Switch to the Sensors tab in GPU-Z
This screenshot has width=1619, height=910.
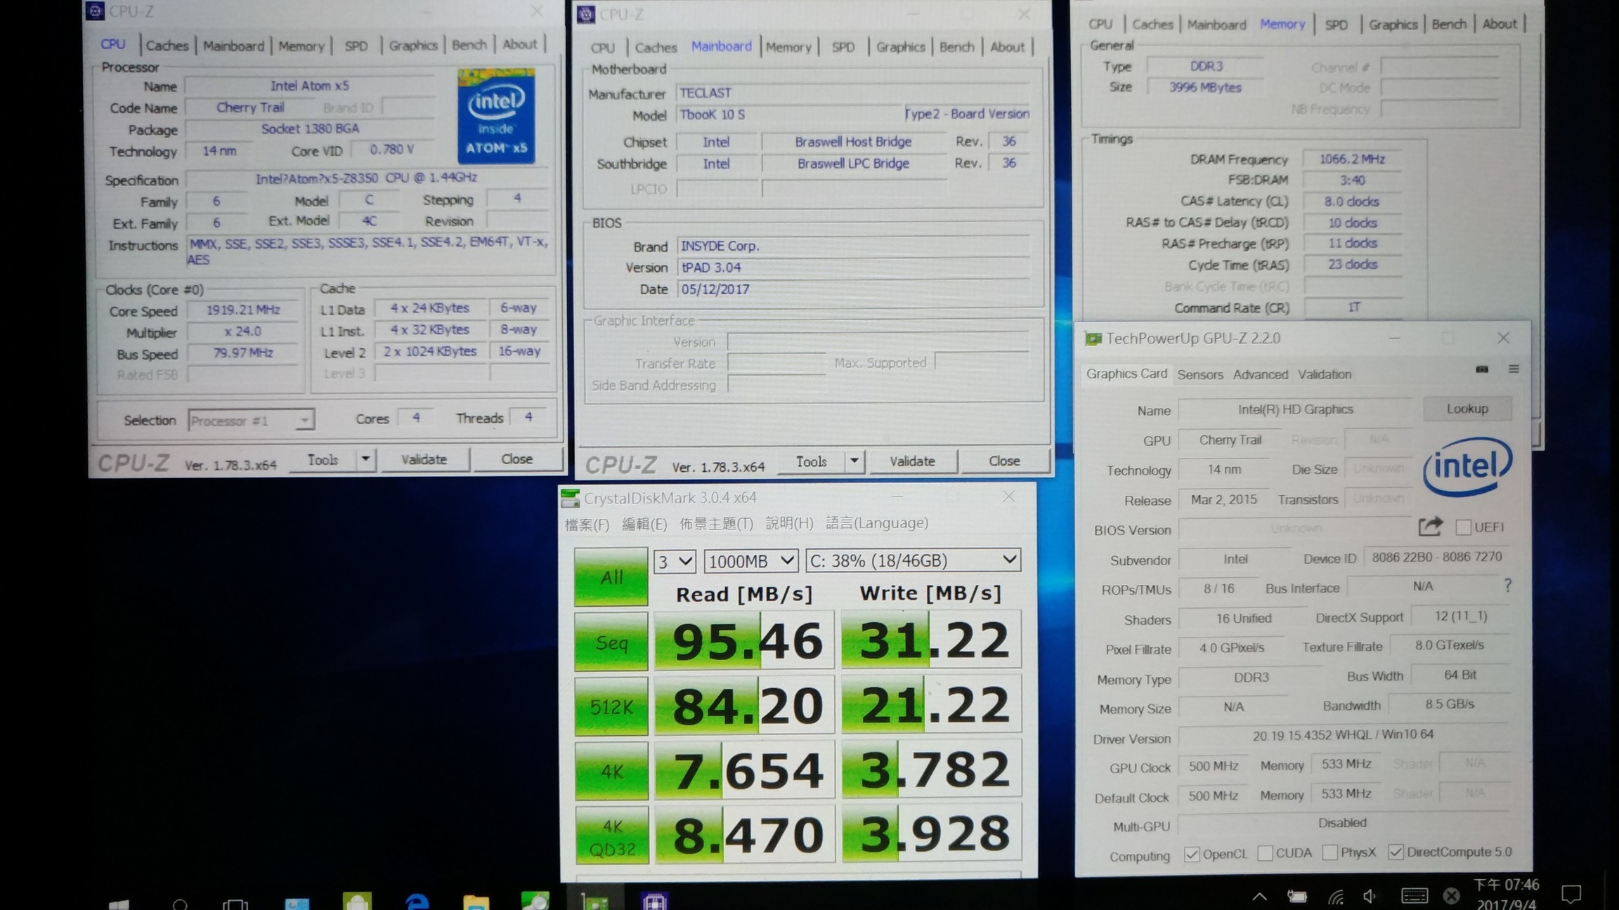coord(1200,374)
